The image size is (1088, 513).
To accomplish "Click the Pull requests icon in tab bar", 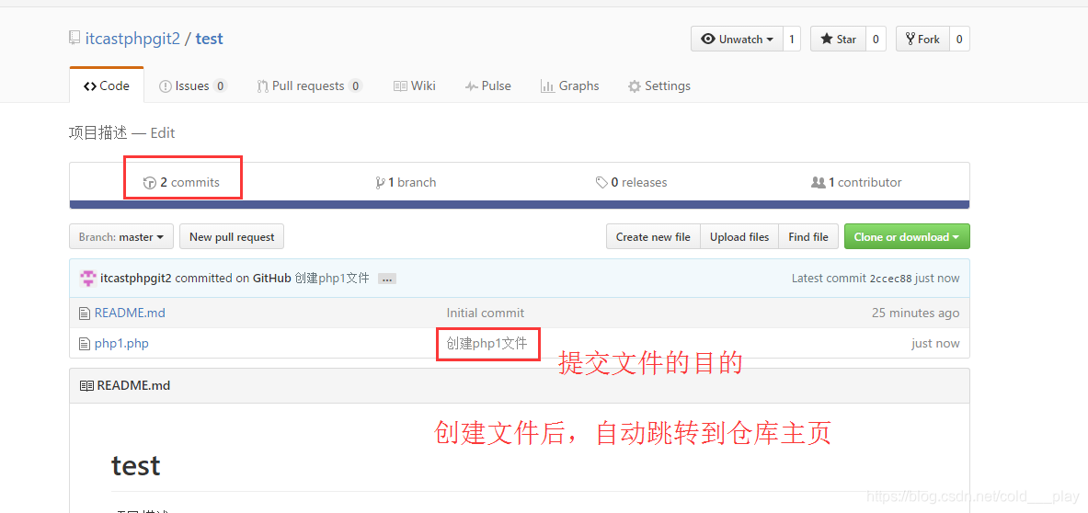I will click(262, 86).
